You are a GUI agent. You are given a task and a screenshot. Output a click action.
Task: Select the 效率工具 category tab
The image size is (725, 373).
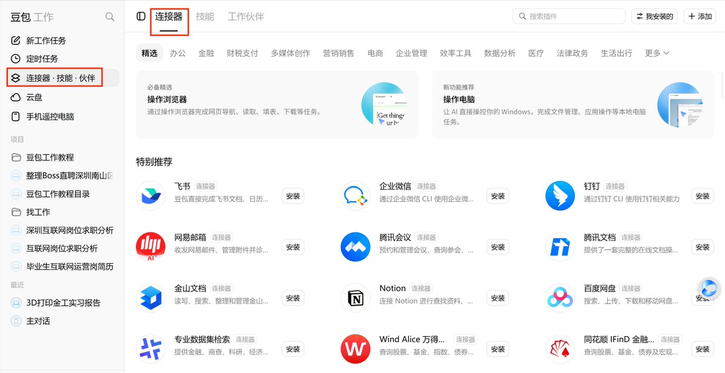(x=456, y=53)
